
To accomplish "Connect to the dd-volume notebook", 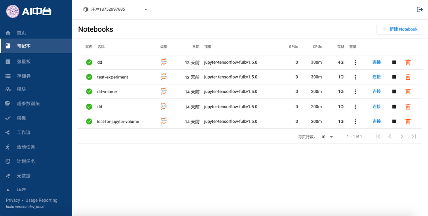I will (x=377, y=91).
